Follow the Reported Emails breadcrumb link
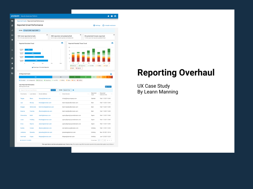 pos(22,21)
